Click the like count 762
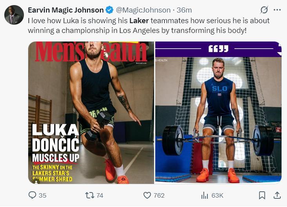 tap(159, 195)
